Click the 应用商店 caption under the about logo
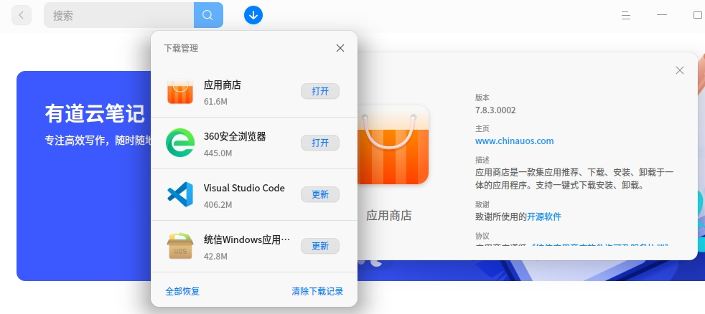The width and height of the screenshot is (705, 314). coord(389,216)
